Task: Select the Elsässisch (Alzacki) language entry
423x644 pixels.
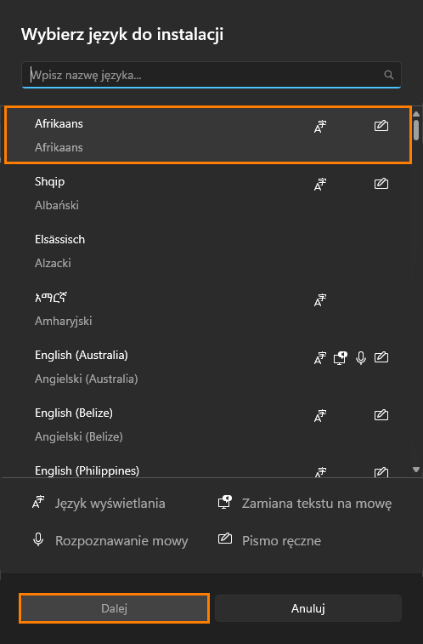Action: click(206, 251)
